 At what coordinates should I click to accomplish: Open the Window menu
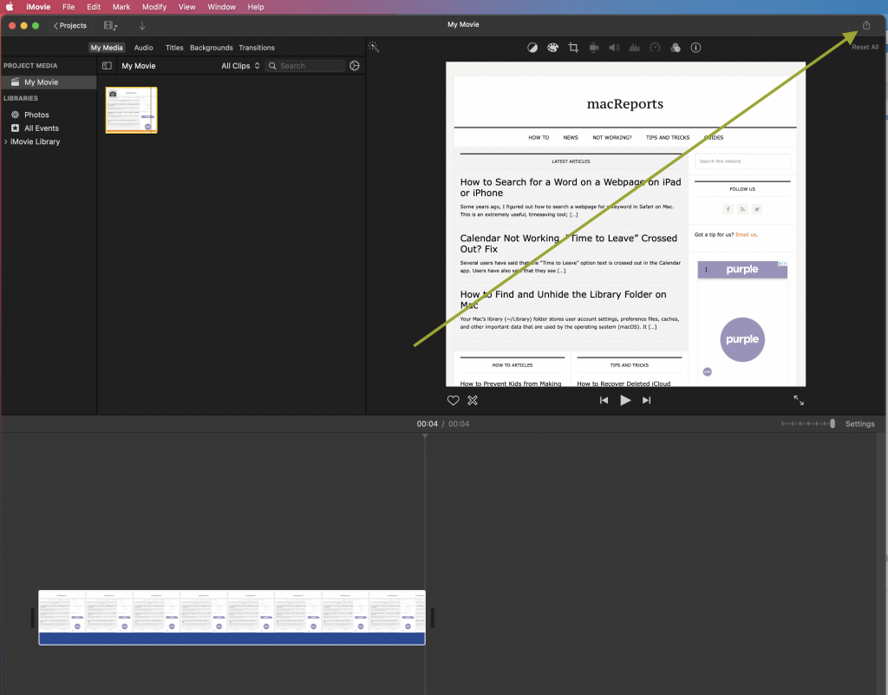pos(221,7)
